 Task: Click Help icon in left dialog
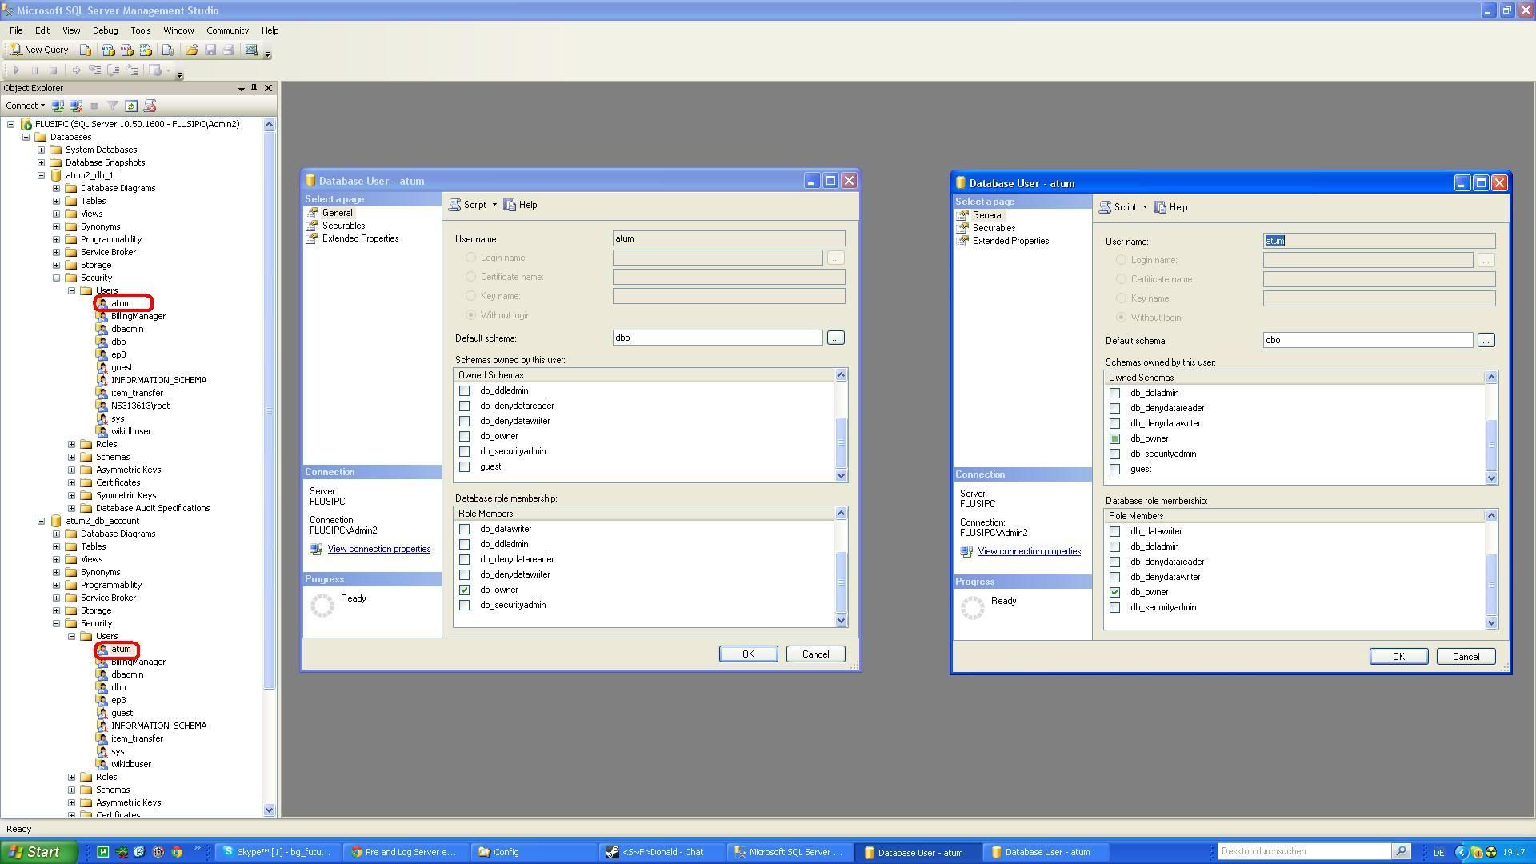(521, 205)
